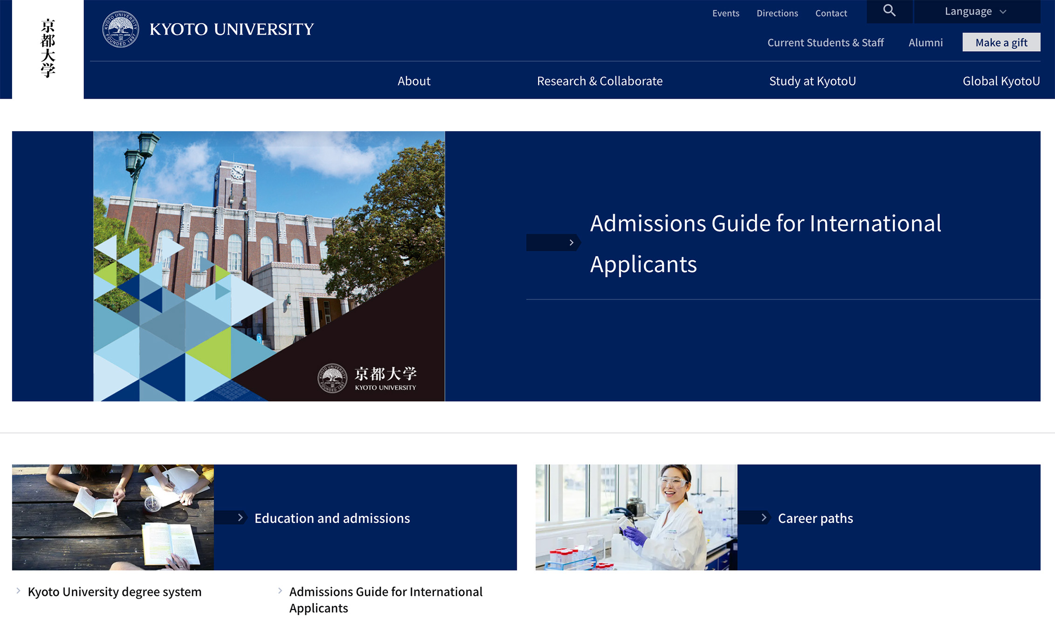Image resolution: width=1055 pixels, height=628 pixels.
Task: Open Global KyotoU menu
Action: pos(1001,81)
